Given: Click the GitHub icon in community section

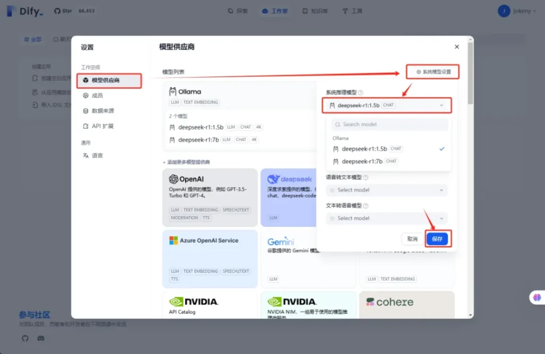Looking at the screenshot, I should tap(25, 338).
